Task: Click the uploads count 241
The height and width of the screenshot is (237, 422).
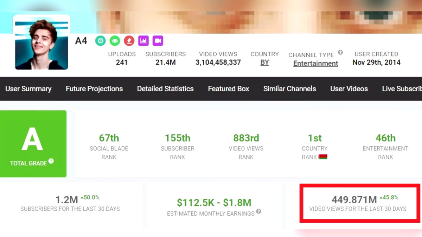Action: coord(122,63)
